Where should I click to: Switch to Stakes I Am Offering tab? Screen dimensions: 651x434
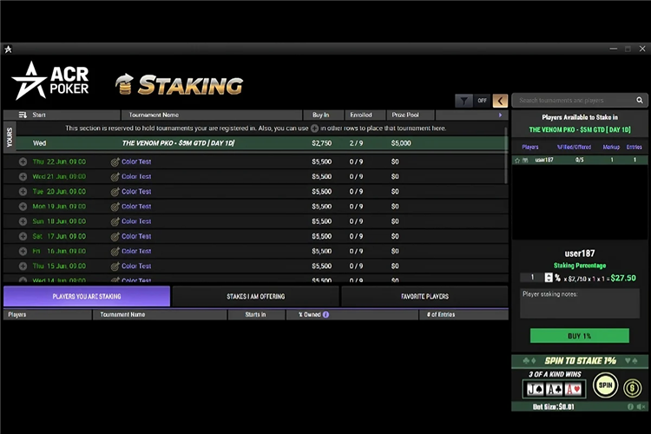click(256, 297)
